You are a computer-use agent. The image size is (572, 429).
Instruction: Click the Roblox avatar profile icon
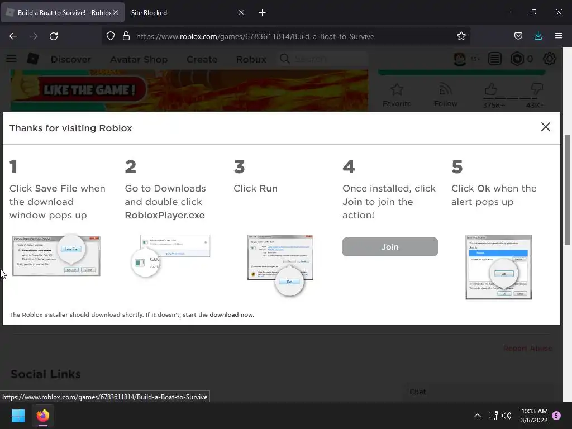460,59
